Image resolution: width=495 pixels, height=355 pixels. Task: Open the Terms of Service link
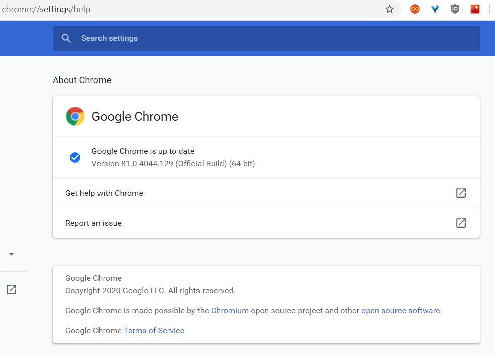pos(154,331)
